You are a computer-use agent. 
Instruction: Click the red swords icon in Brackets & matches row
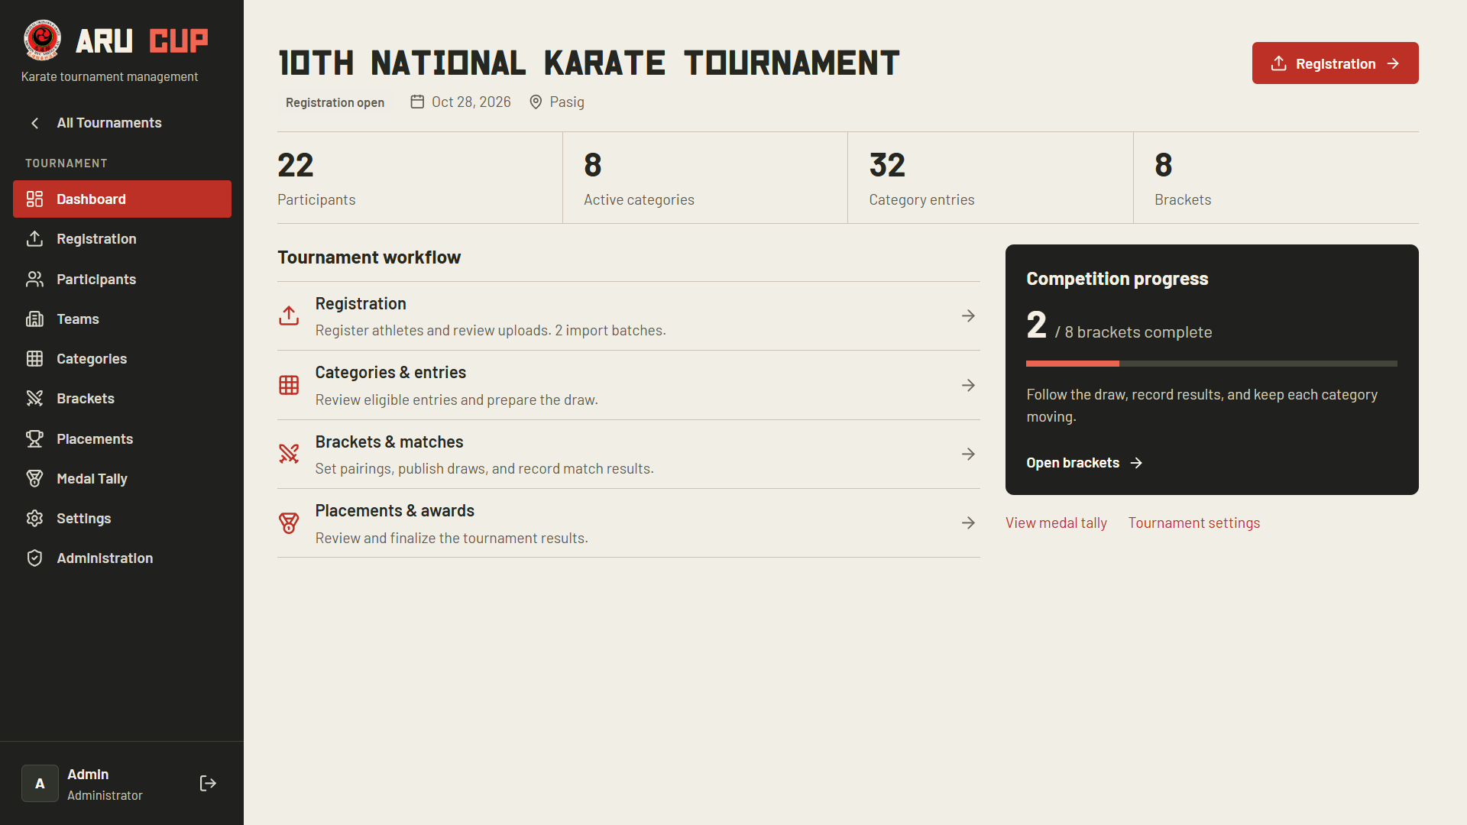(x=289, y=455)
